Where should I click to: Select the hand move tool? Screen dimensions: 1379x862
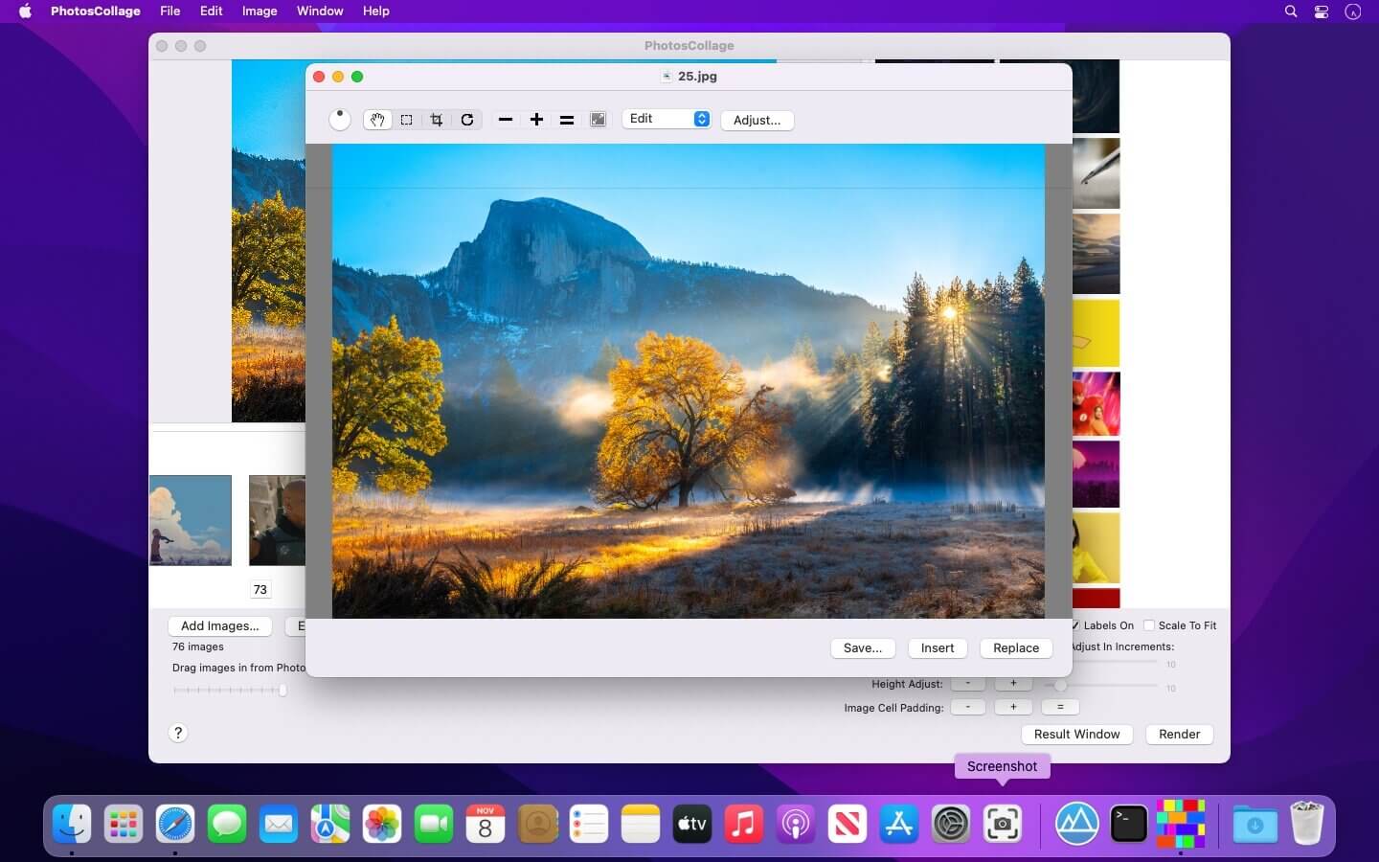(x=377, y=120)
